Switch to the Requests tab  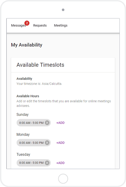point(40,25)
